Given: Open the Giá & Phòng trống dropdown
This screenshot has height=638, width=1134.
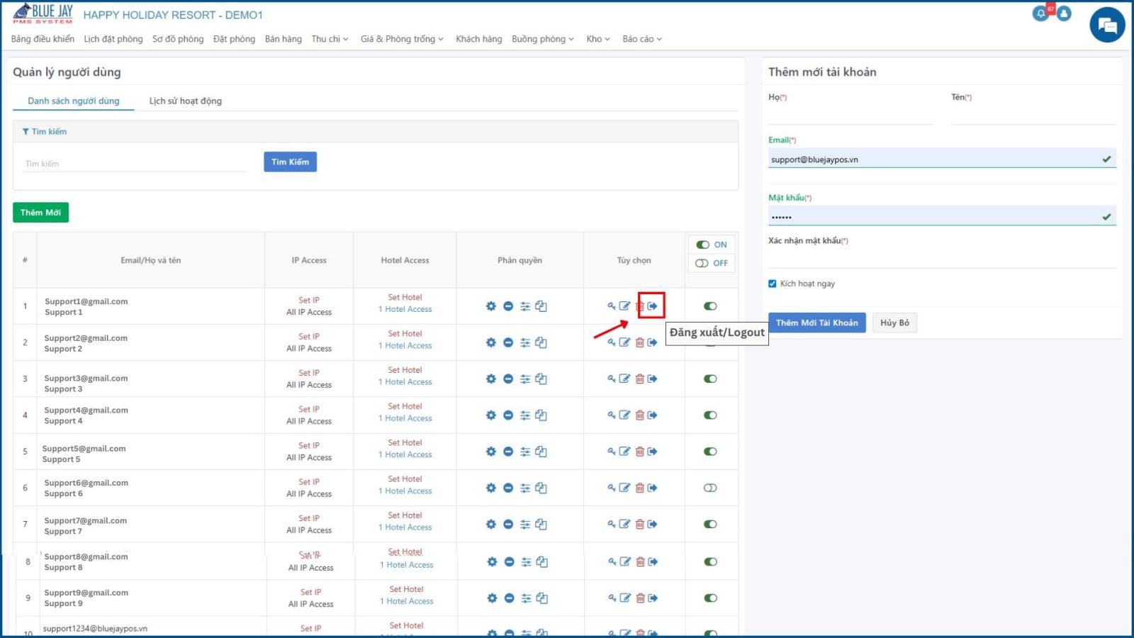Looking at the screenshot, I should pos(402,39).
